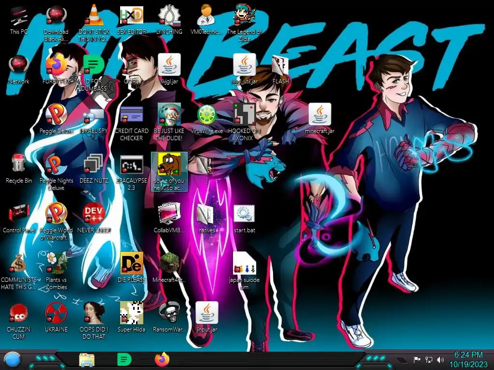Open the Recycle Bin icon
This screenshot has width=494, height=370.
click(x=19, y=169)
